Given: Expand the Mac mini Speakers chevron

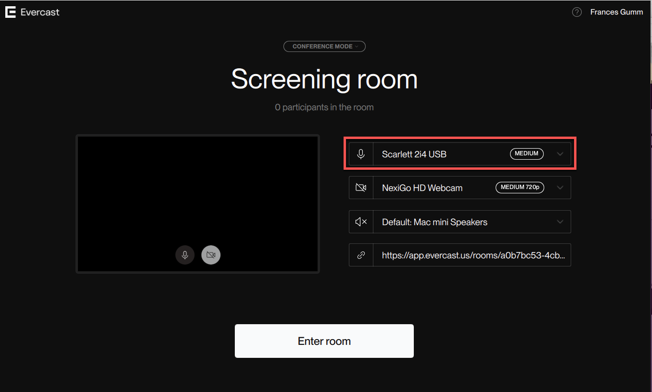Looking at the screenshot, I should click(560, 222).
